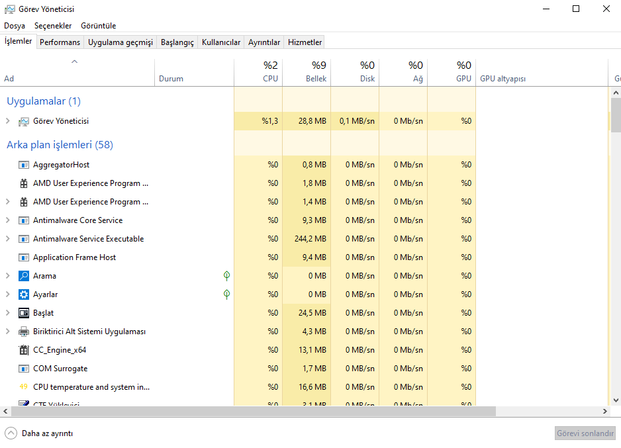Expand Antimalware Service Executable row
This screenshot has height=448, width=621.
[7, 239]
